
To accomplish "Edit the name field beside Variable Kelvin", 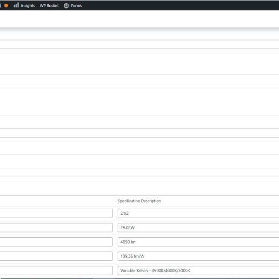I will tap(56, 270).
